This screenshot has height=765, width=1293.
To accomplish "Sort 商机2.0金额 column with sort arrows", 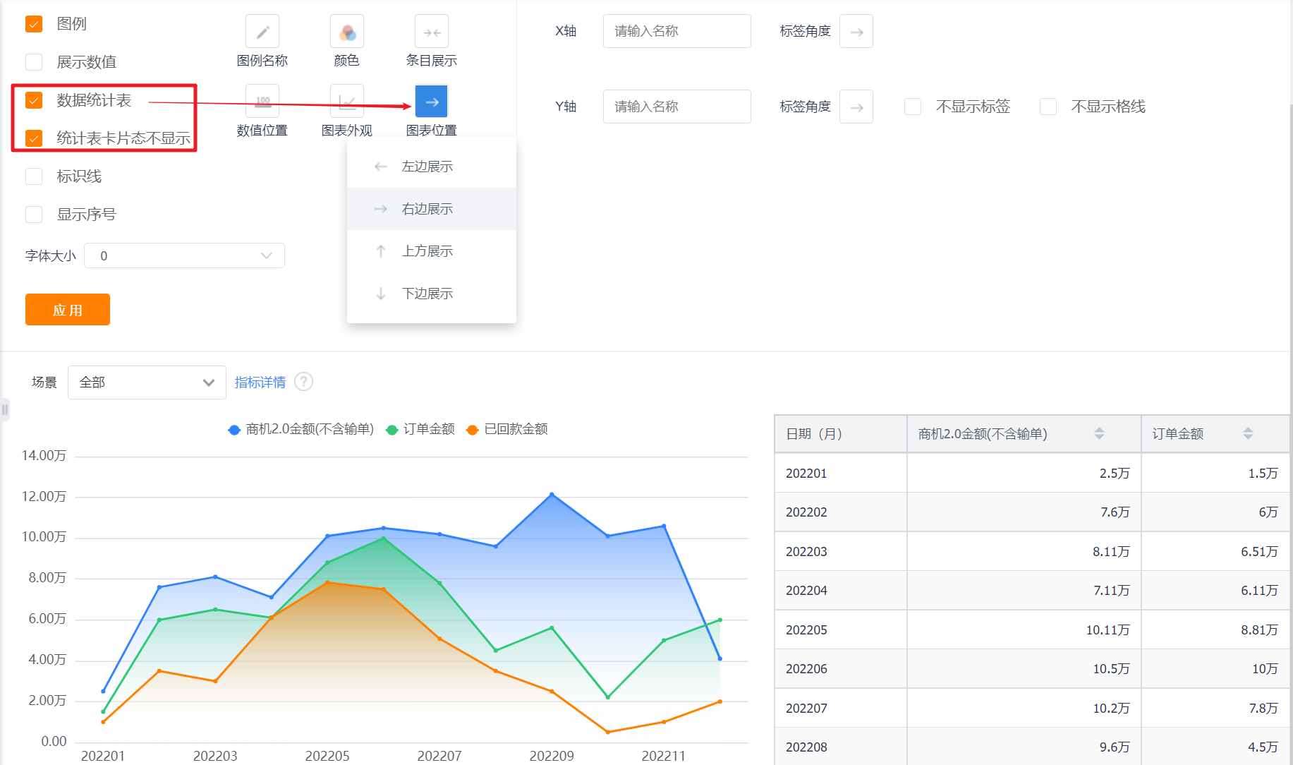I will pos(1099,433).
